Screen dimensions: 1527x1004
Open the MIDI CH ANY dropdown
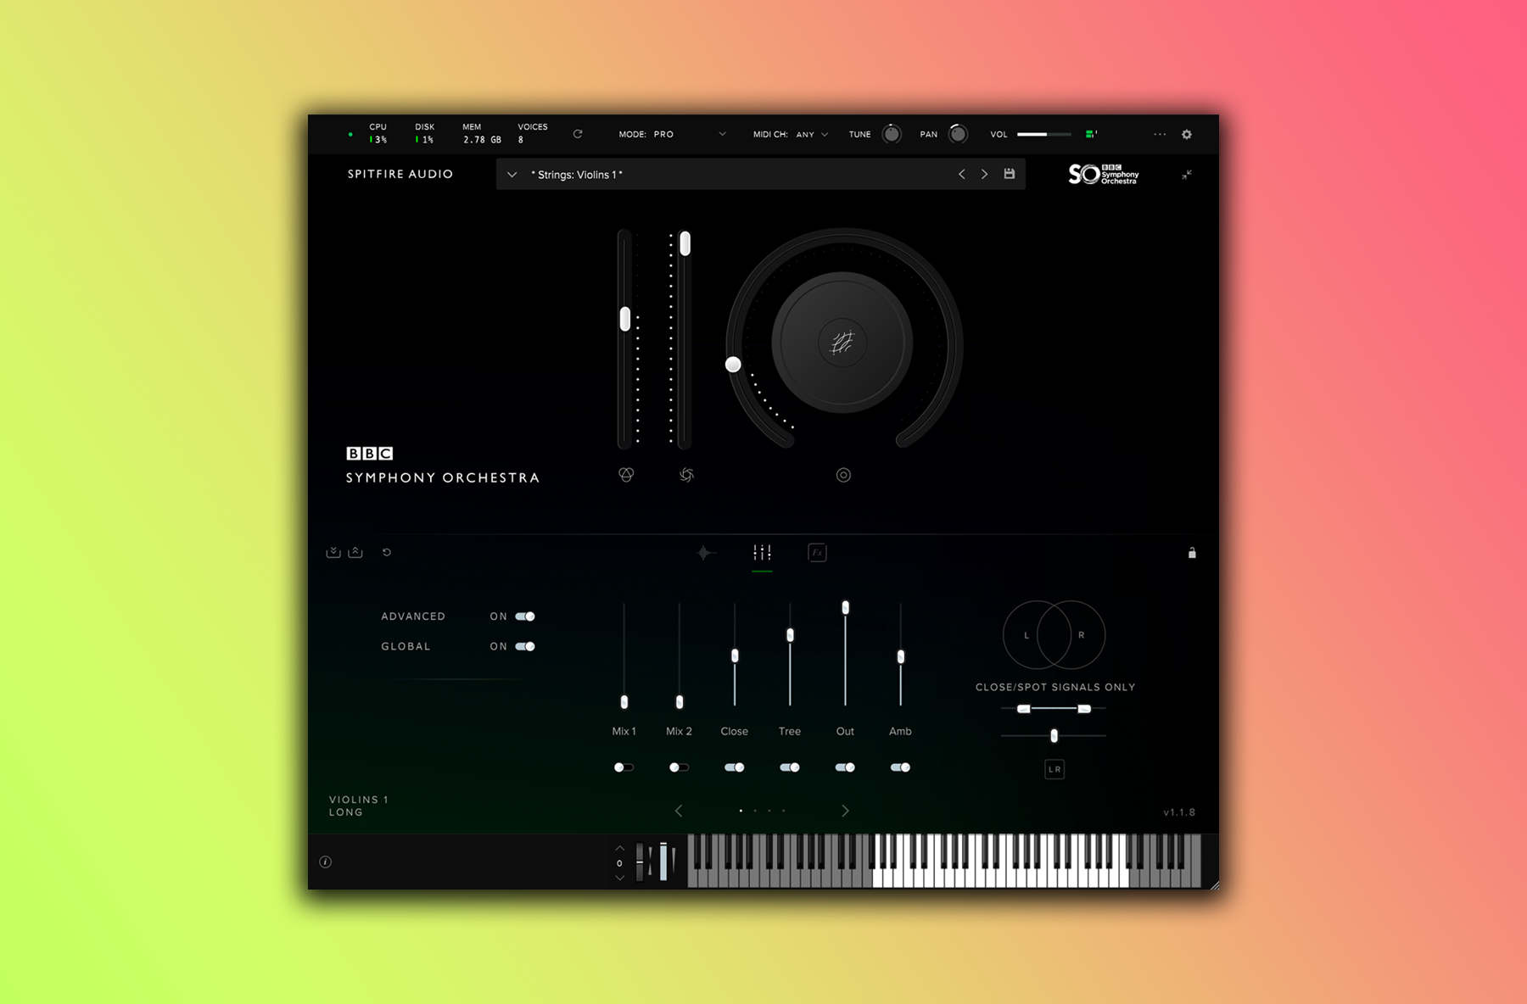790,134
